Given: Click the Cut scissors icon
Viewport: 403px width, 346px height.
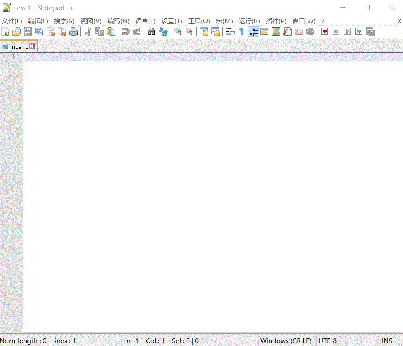Looking at the screenshot, I should (88, 32).
